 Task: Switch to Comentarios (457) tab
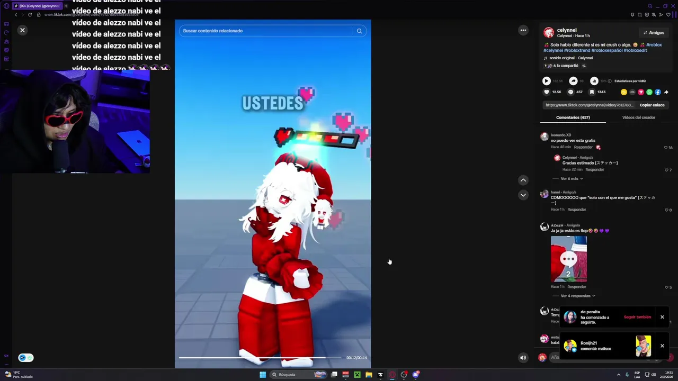point(573,117)
